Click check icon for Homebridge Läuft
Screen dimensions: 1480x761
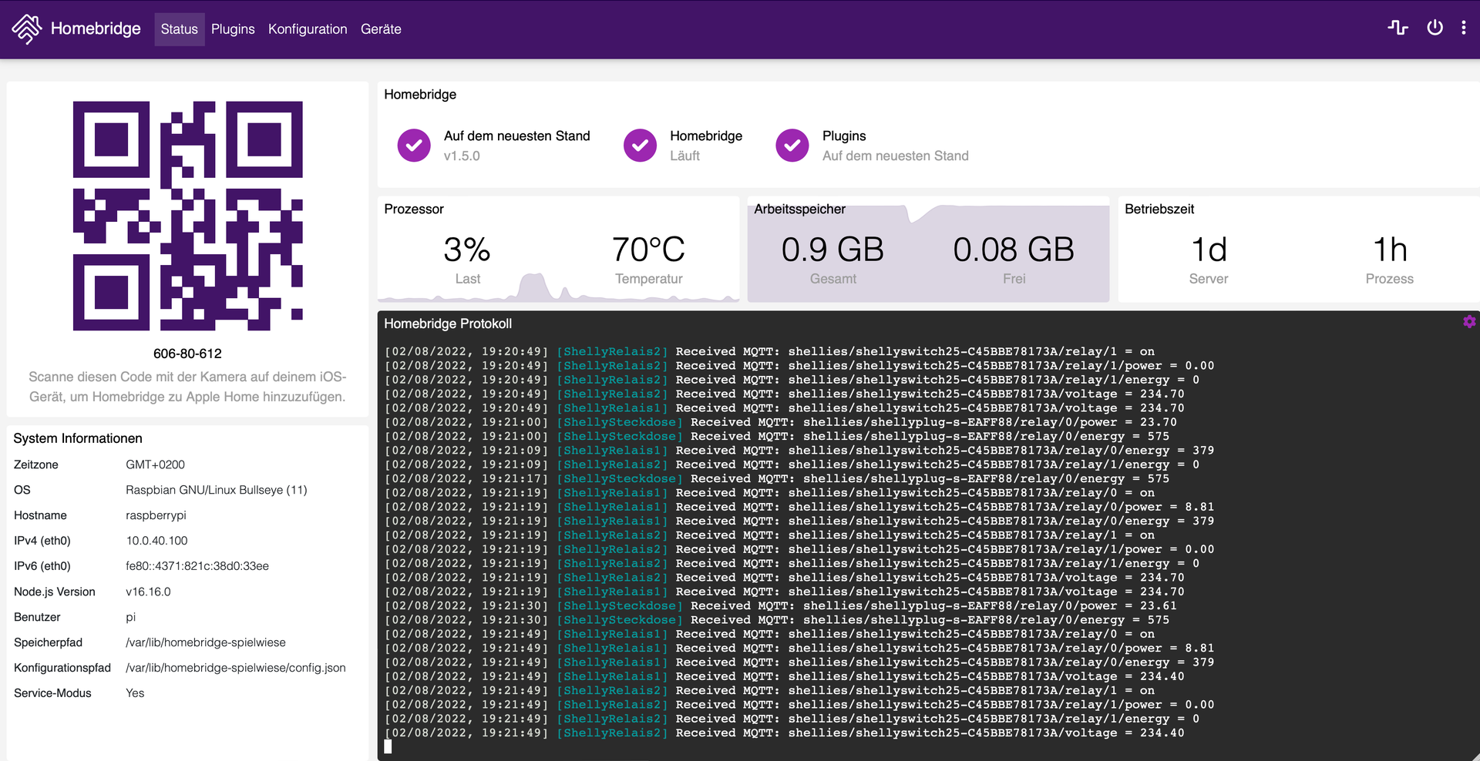(x=640, y=145)
